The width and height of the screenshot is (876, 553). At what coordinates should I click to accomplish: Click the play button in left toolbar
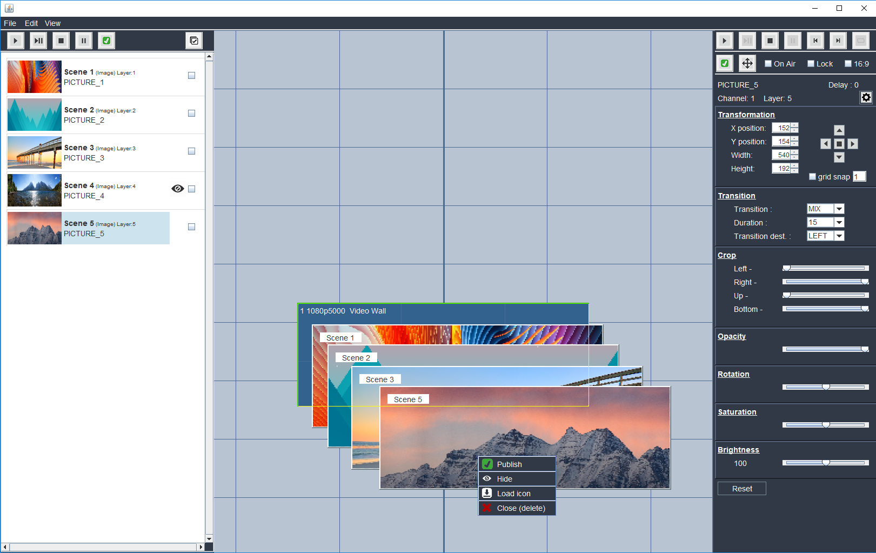coord(15,41)
